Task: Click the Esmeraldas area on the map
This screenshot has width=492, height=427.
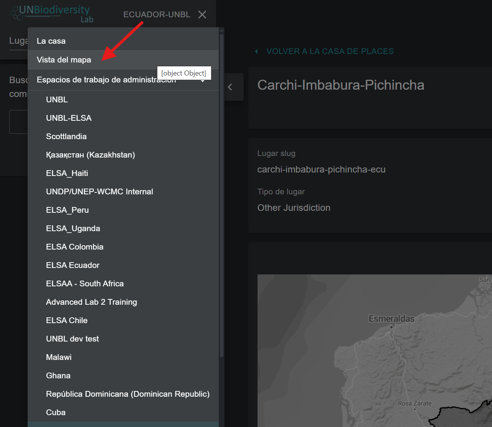Action: click(x=391, y=319)
